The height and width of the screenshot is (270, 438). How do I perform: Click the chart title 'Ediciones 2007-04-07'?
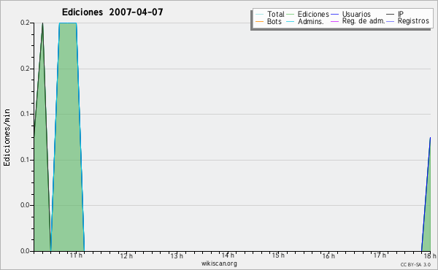pyautogui.click(x=112, y=12)
